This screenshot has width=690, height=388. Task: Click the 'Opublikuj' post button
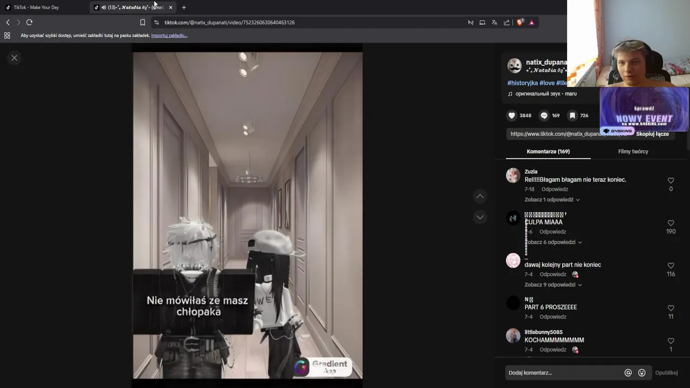[666, 372]
